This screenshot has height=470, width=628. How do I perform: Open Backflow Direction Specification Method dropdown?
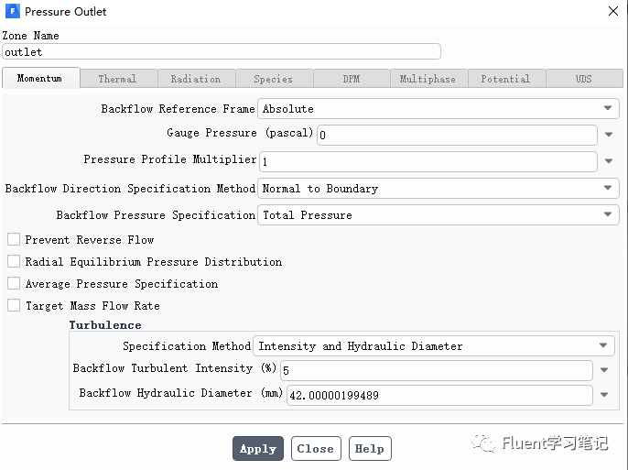pyautogui.click(x=439, y=189)
